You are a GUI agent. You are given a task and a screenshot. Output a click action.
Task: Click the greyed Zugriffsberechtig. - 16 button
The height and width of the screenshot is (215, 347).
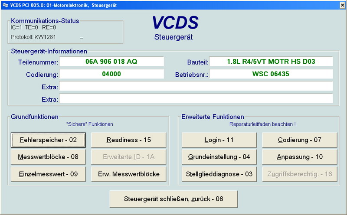(x=299, y=174)
